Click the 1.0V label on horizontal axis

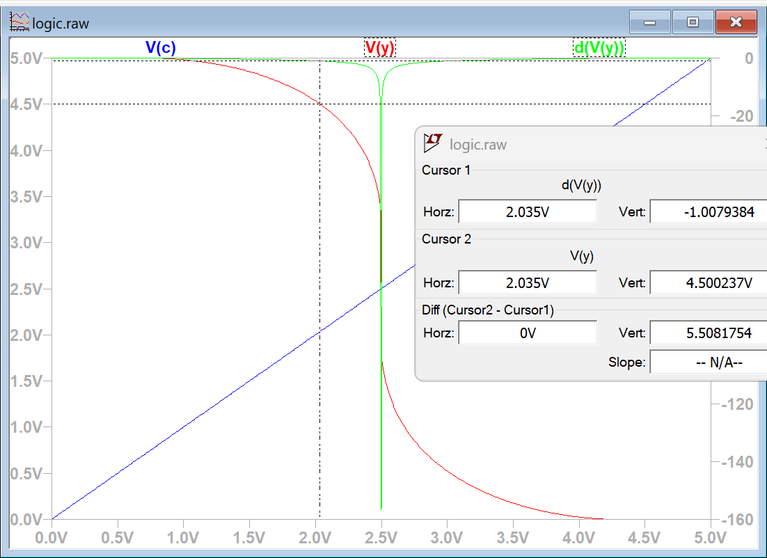pyautogui.click(x=184, y=538)
